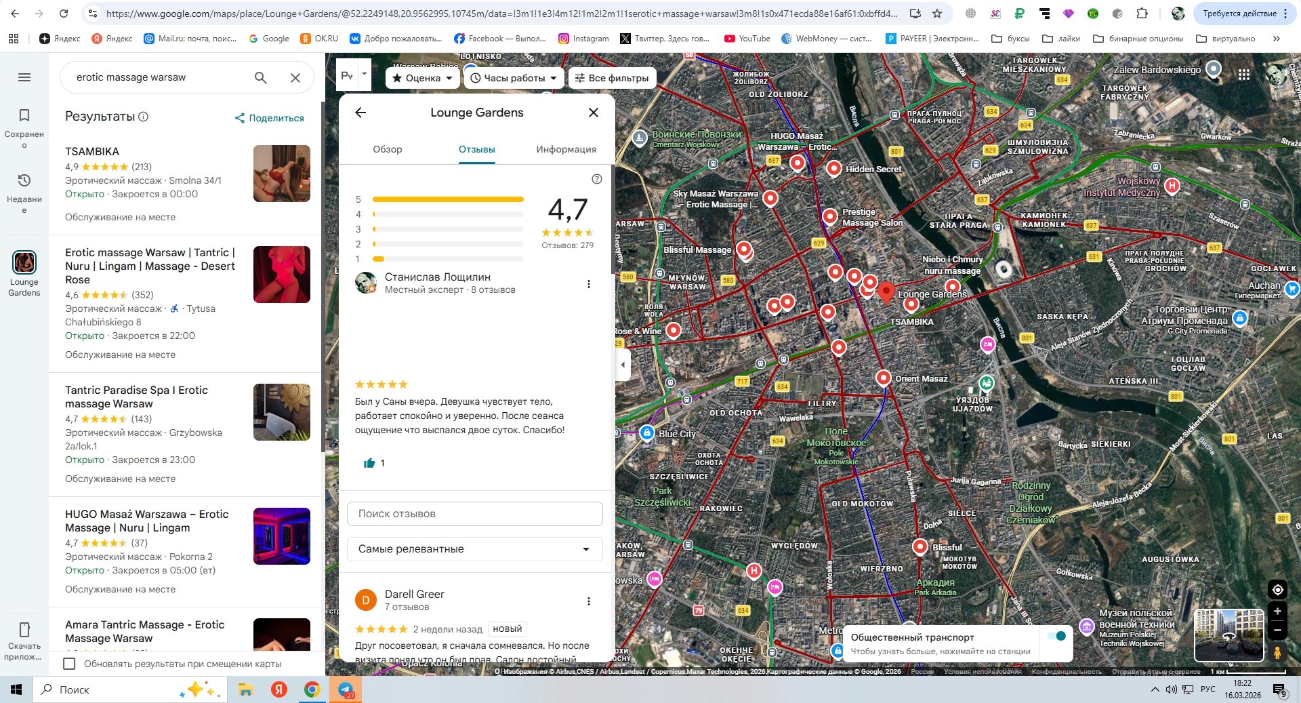1301x703 pixels.
Task: Open the Все фильтры button
Action: (612, 78)
